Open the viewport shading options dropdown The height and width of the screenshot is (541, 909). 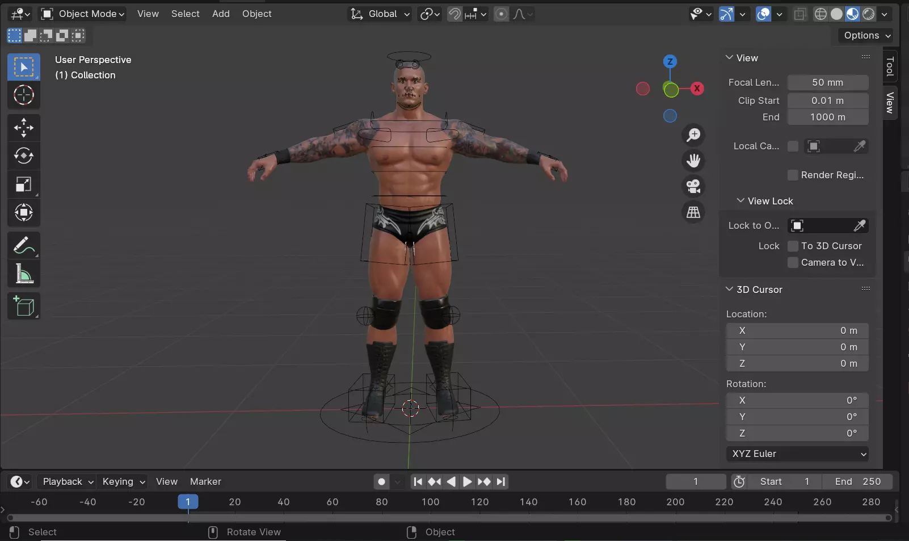[x=885, y=14]
